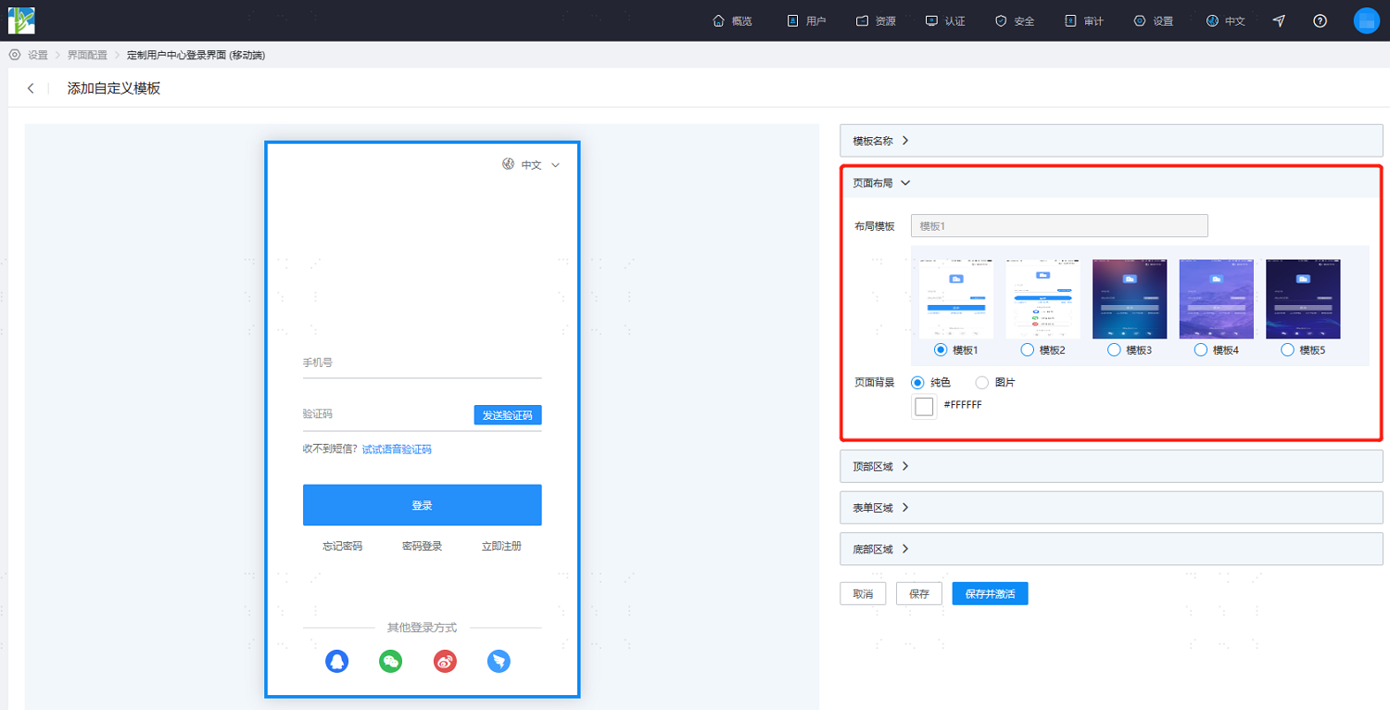Select the 模板5 radio button
Image resolution: width=1390 pixels, height=710 pixels.
point(1287,350)
